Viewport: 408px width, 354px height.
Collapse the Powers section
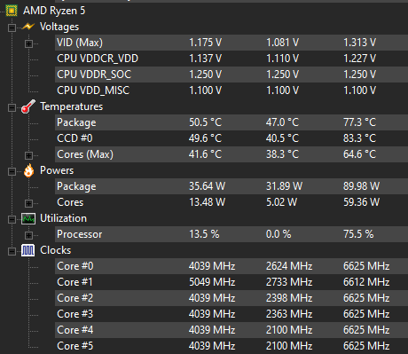coord(12,171)
